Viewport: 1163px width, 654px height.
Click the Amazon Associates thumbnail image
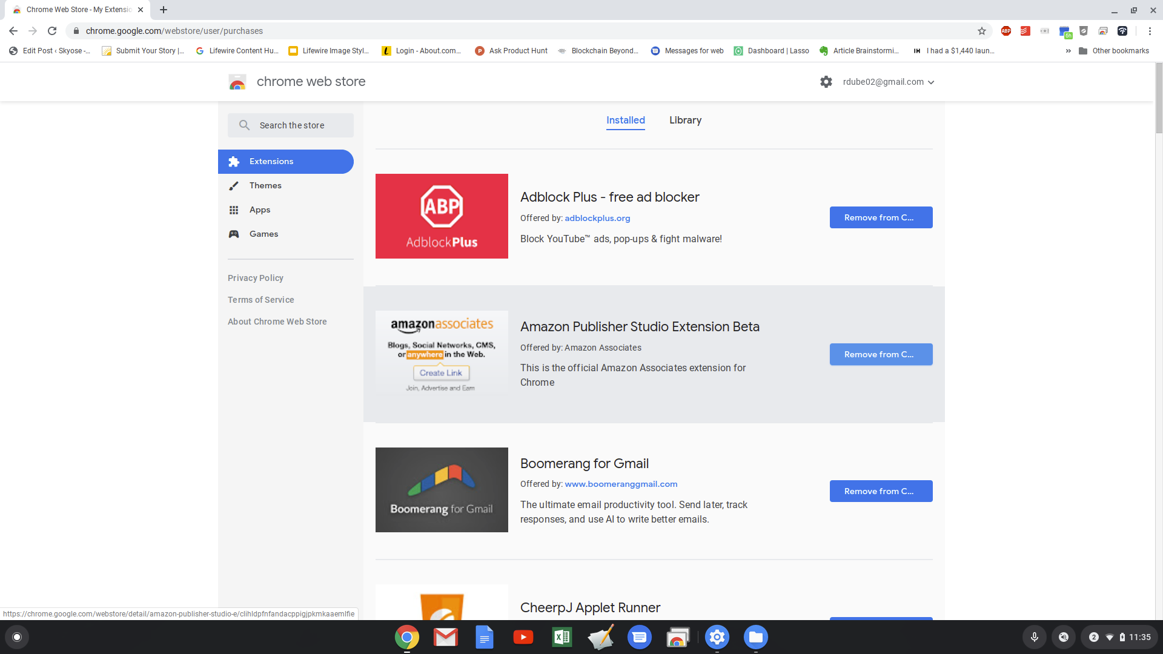(x=442, y=353)
